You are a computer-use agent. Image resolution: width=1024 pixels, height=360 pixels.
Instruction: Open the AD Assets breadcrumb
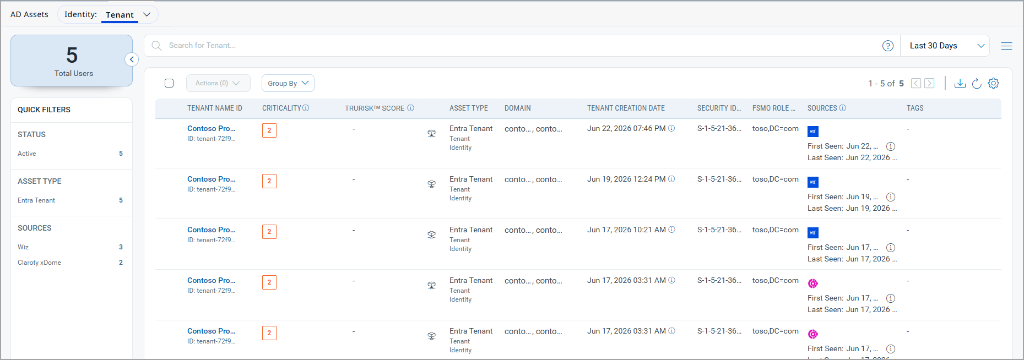tap(29, 14)
